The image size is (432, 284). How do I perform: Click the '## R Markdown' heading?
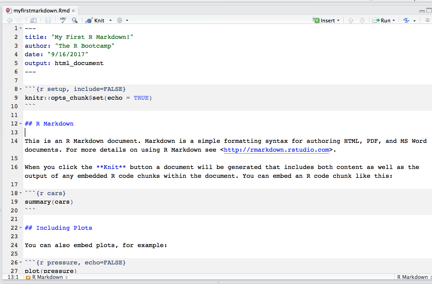(x=49, y=124)
